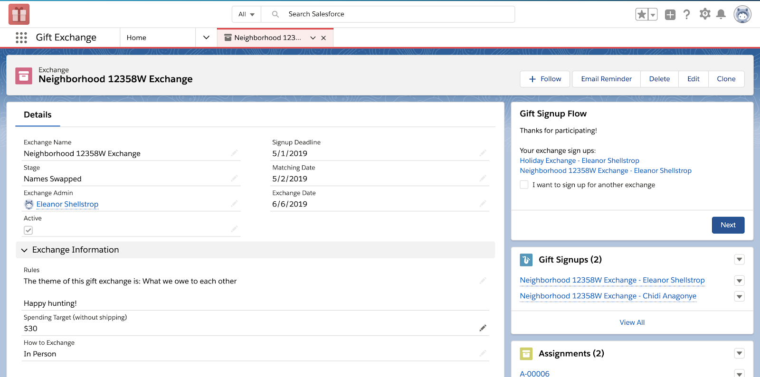Edit the Active field pencil icon
The image size is (760, 377).
pos(234,229)
